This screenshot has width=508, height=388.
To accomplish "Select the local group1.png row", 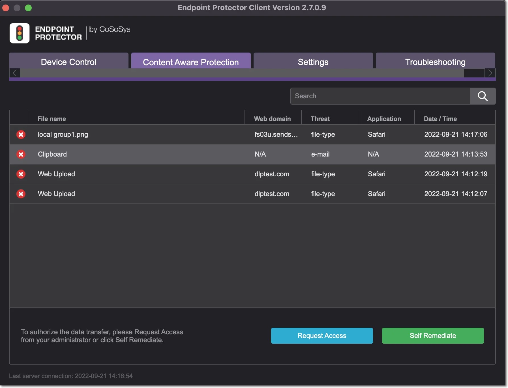I will click(x=252, y=135).
